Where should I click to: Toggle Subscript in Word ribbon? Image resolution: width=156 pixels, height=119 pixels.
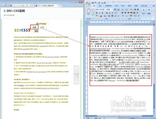(x=110, y=13)
